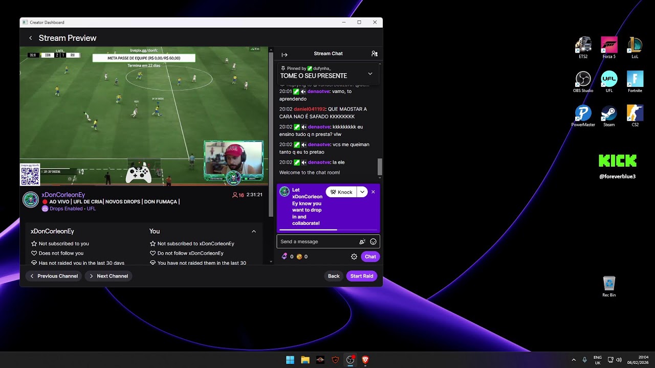The image size is (655, 368).
Task: Open the AMD software taskbar icon
Action: [320, 360]
